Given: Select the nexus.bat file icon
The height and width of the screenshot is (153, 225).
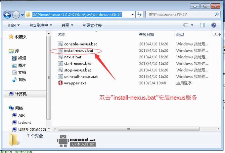Looking at the screenshot, I should tap(60, 57).
